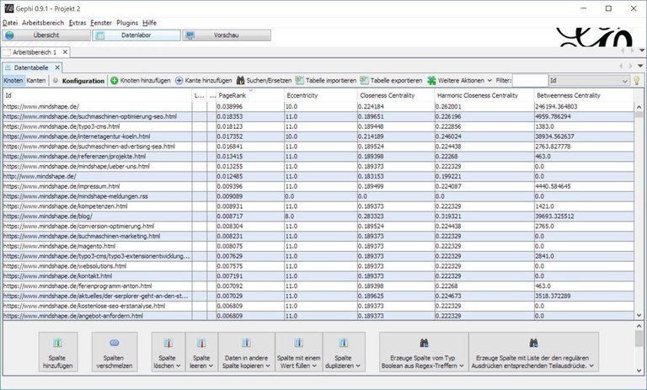Image resolution: width=647 pixels, height=390 pixels.
Task: Expand Spalte löschen dropdown arrow
Action: point(179,366)
